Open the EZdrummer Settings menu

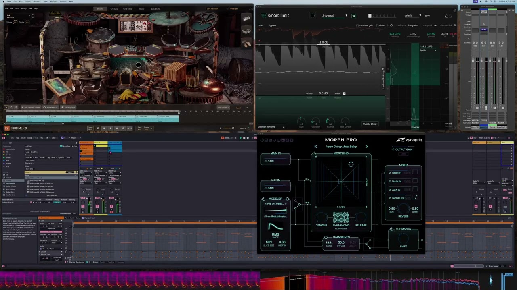[23, 8]
